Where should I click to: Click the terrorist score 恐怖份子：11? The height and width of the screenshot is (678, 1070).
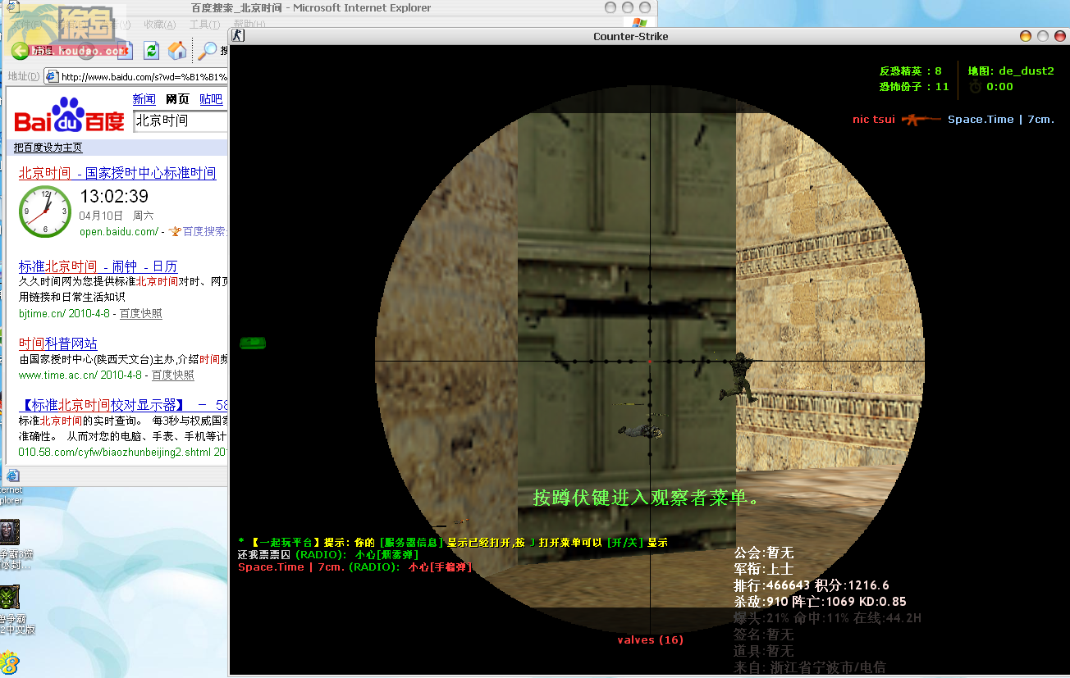pos(914,86)
